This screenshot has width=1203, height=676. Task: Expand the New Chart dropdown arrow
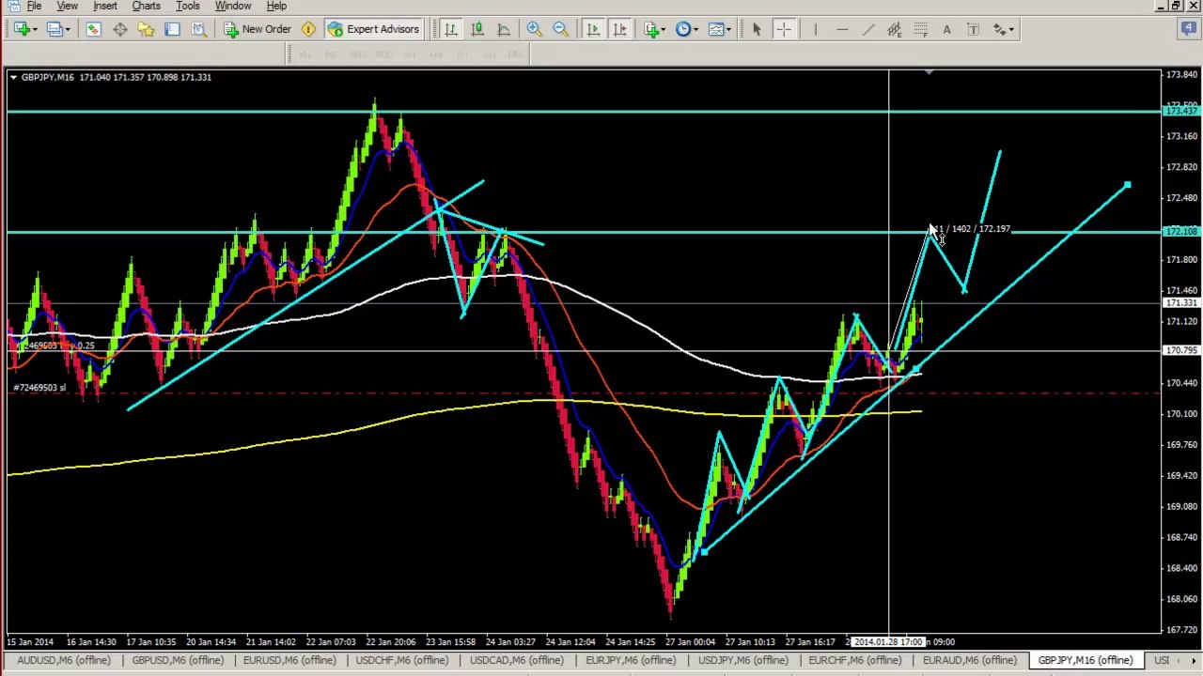click(x=34, y=29)
